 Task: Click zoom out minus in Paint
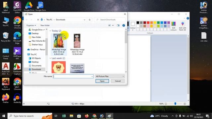[166, 104]
